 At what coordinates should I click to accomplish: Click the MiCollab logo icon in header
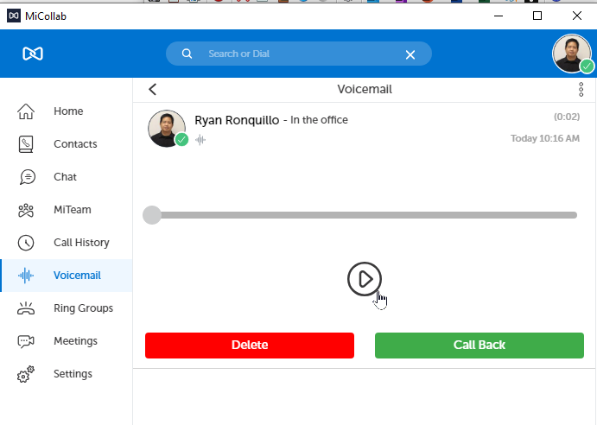coord(33,54)
